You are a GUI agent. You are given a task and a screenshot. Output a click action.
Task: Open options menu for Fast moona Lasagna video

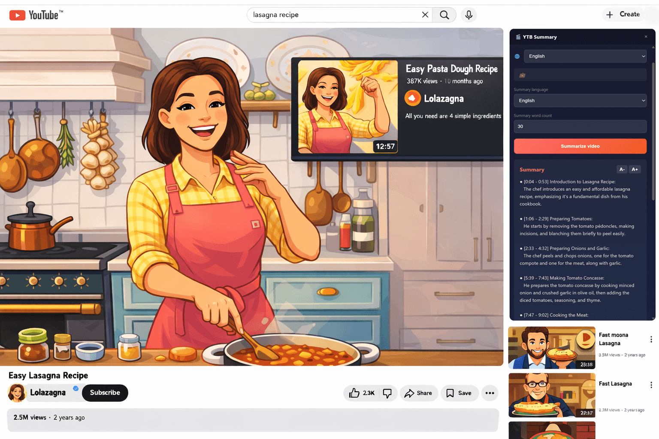[651, 340]
